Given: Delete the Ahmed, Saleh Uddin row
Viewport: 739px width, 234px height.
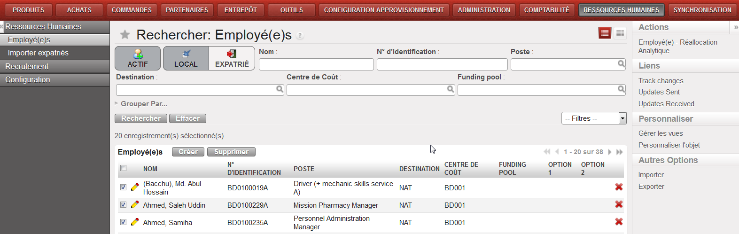Looking at the screenshot, I should click(619, 204).
